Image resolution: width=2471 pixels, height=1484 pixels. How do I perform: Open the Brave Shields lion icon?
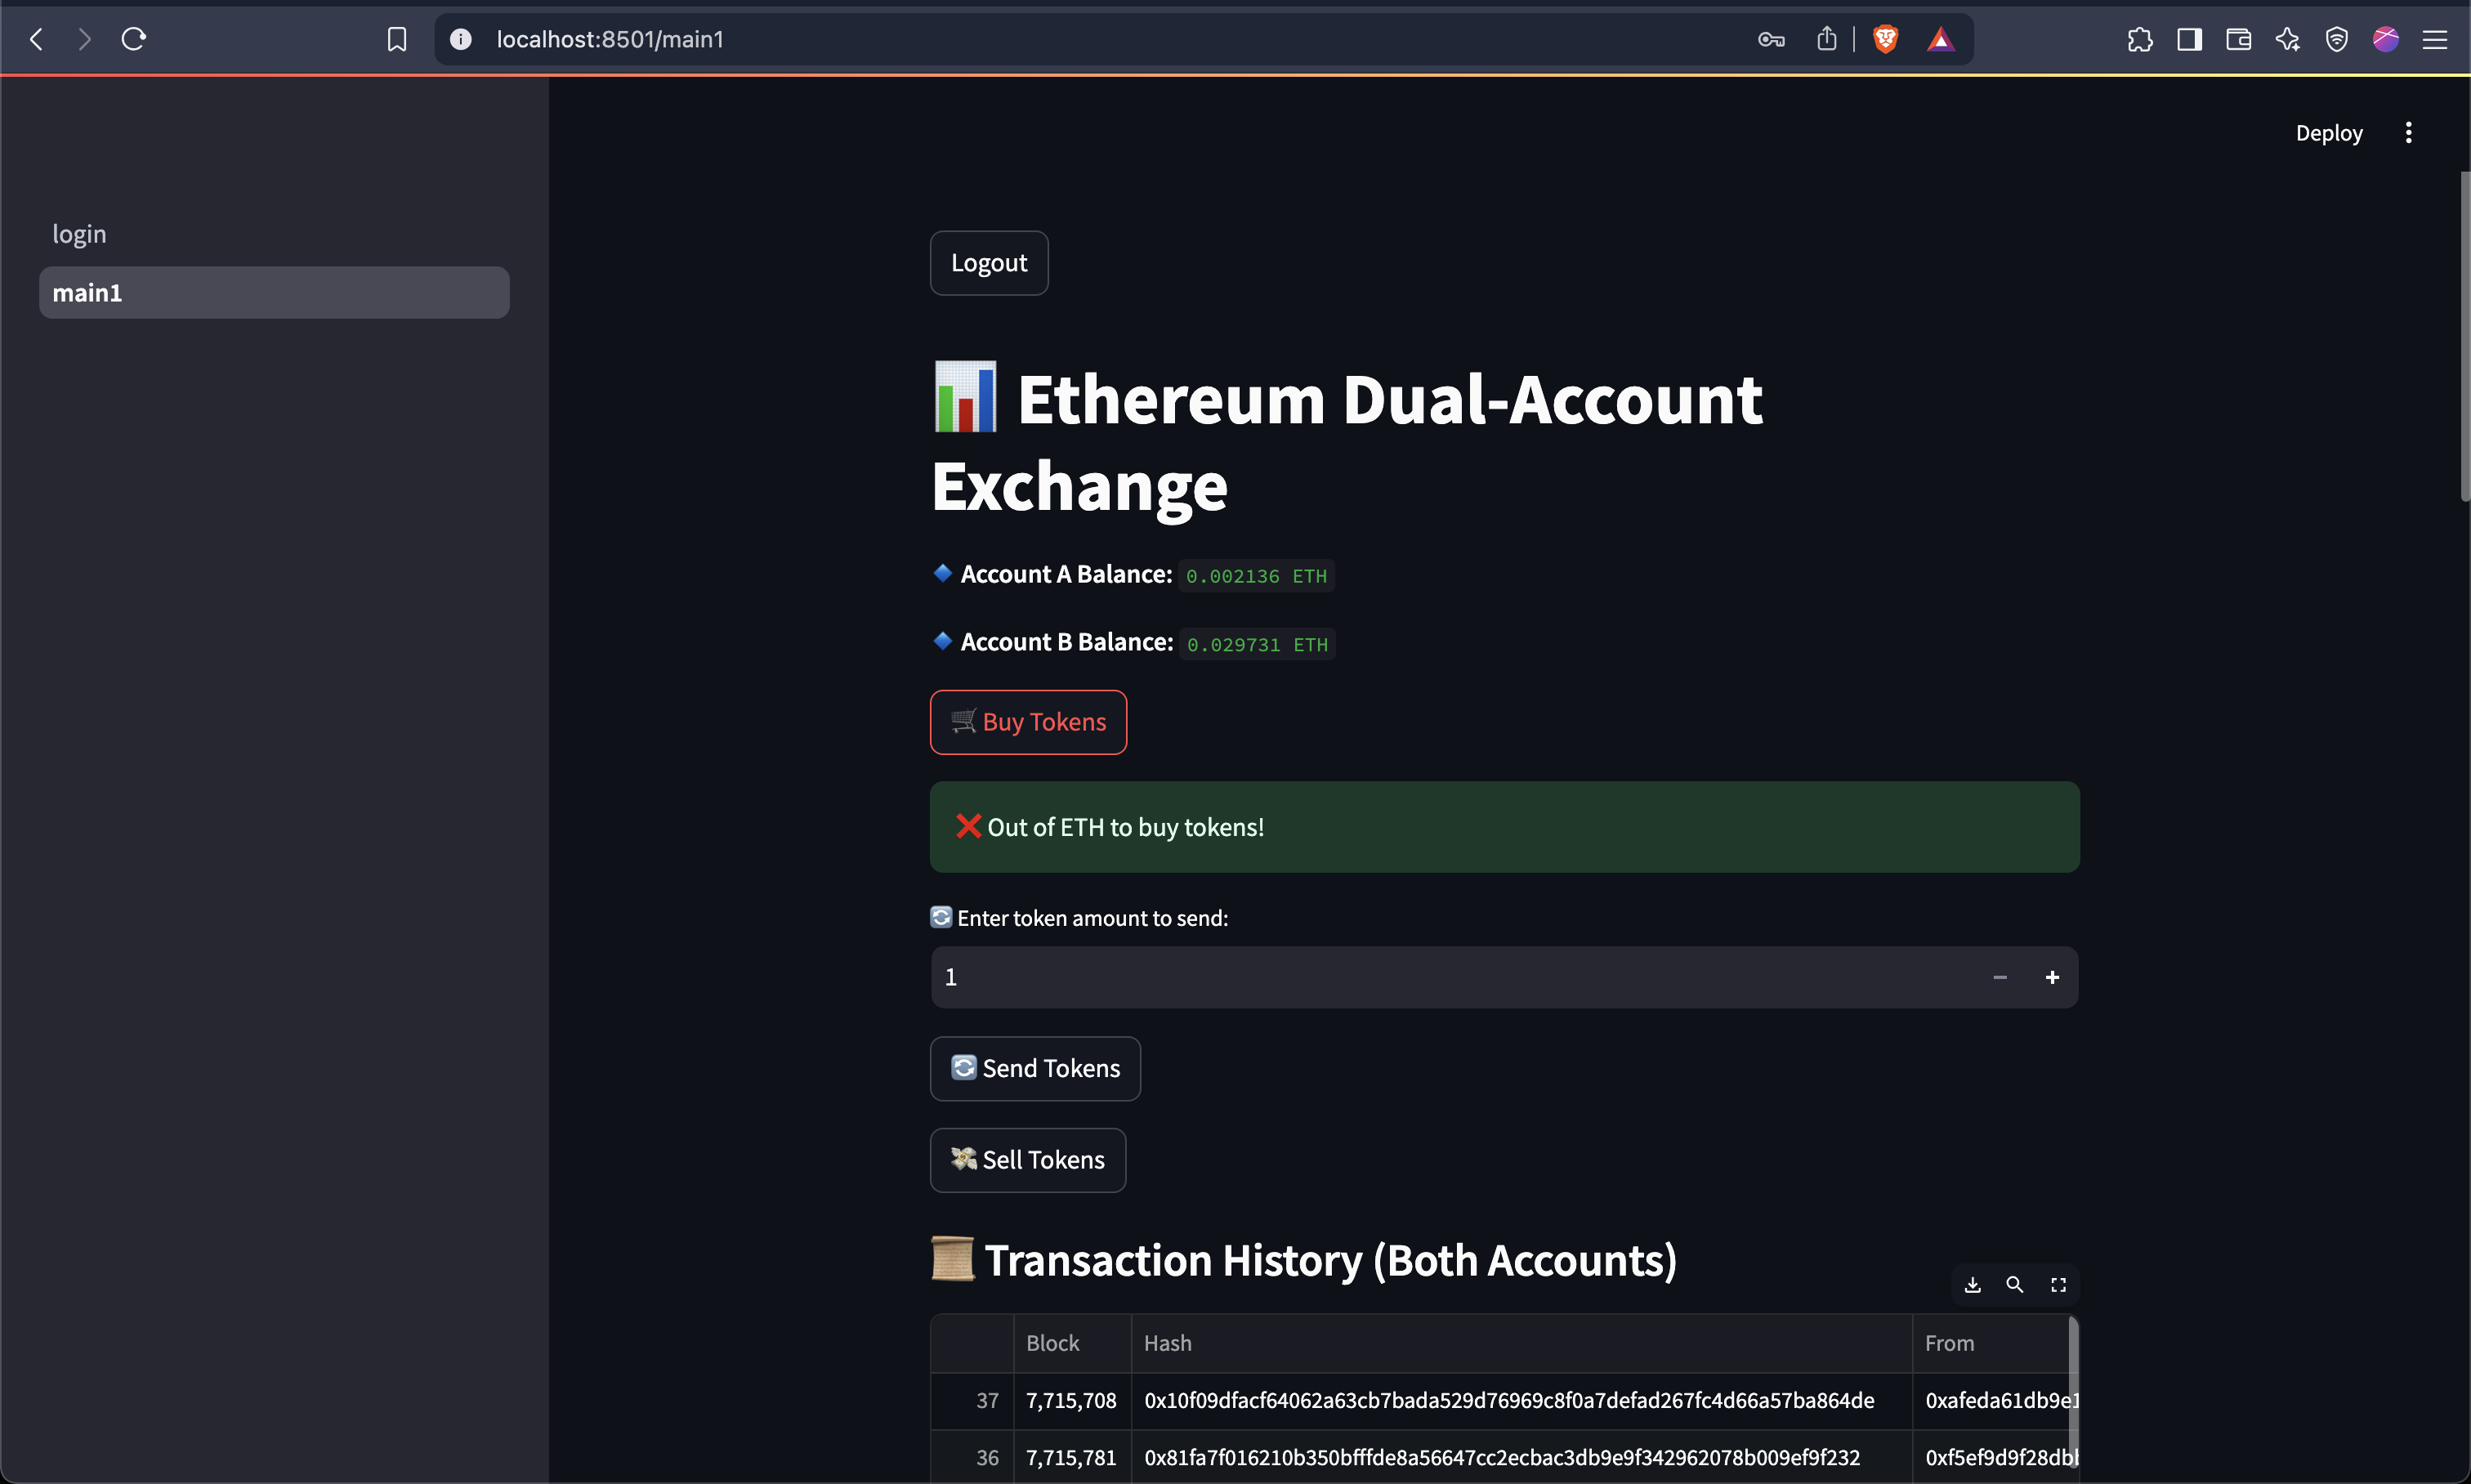coord(1885,39)
